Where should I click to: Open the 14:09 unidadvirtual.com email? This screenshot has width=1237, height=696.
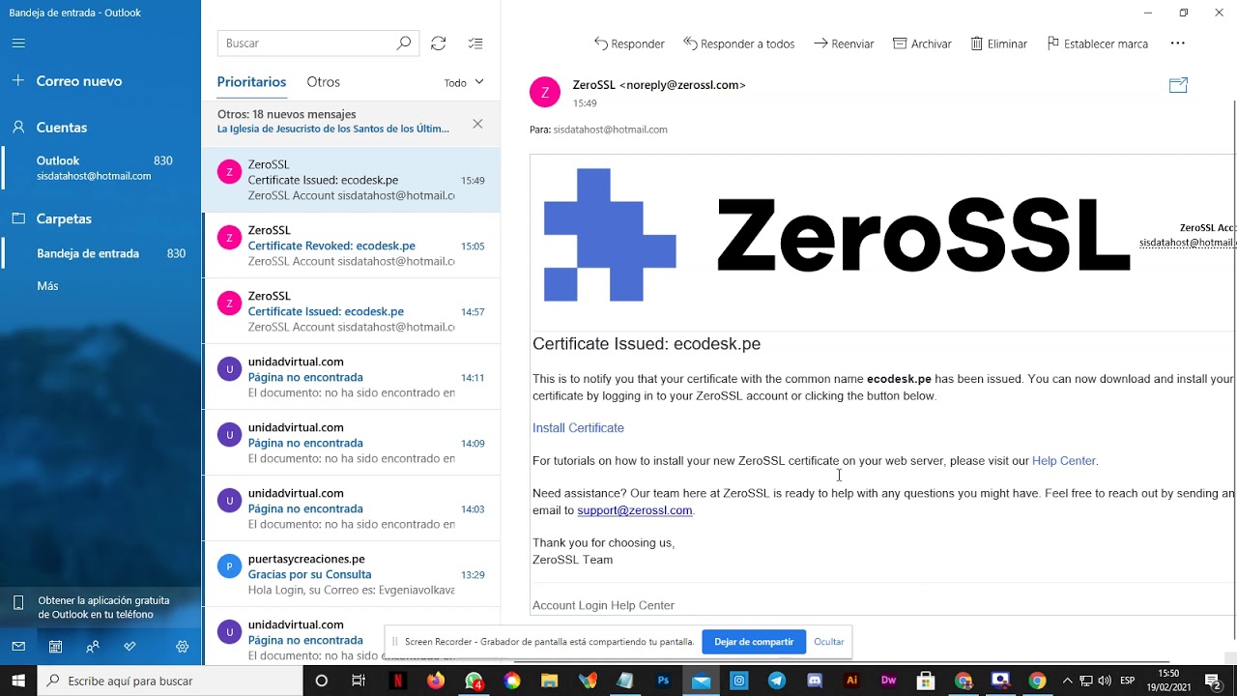[352, 443]
